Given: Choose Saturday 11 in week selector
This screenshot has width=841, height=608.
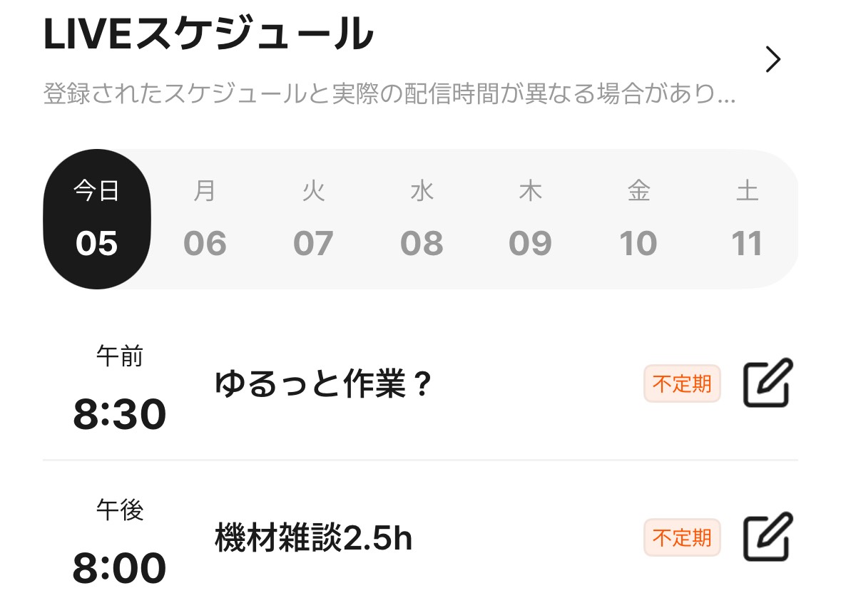Looking at the screenshot, I should (x=747, y=220).
